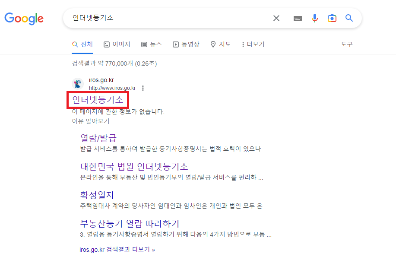
Task: Click the snippet starting '온라인을 통해 부동산'
Action: 172,178
